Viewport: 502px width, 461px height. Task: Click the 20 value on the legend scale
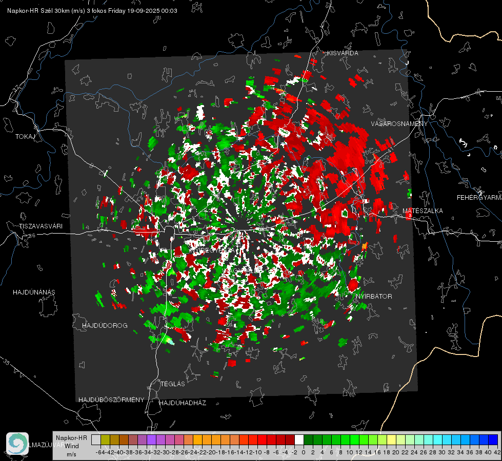(396, 452)
